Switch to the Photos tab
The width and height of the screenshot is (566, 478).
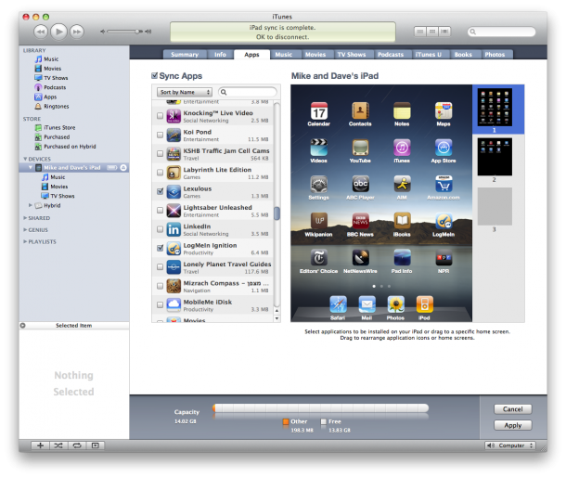tap(495, 55)
